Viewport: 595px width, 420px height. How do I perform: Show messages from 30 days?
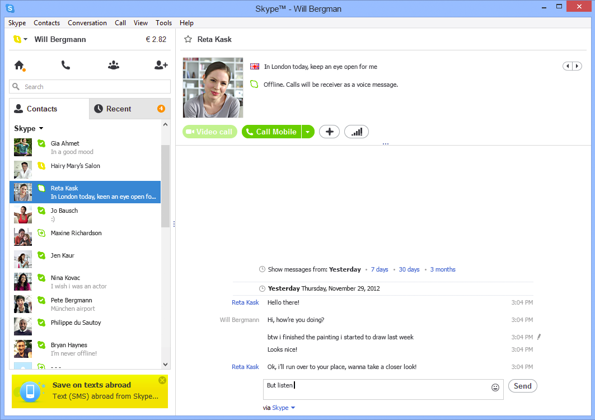coord(409,269)
